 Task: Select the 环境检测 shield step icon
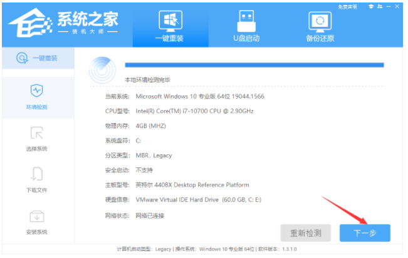click(x=37, y=90)
